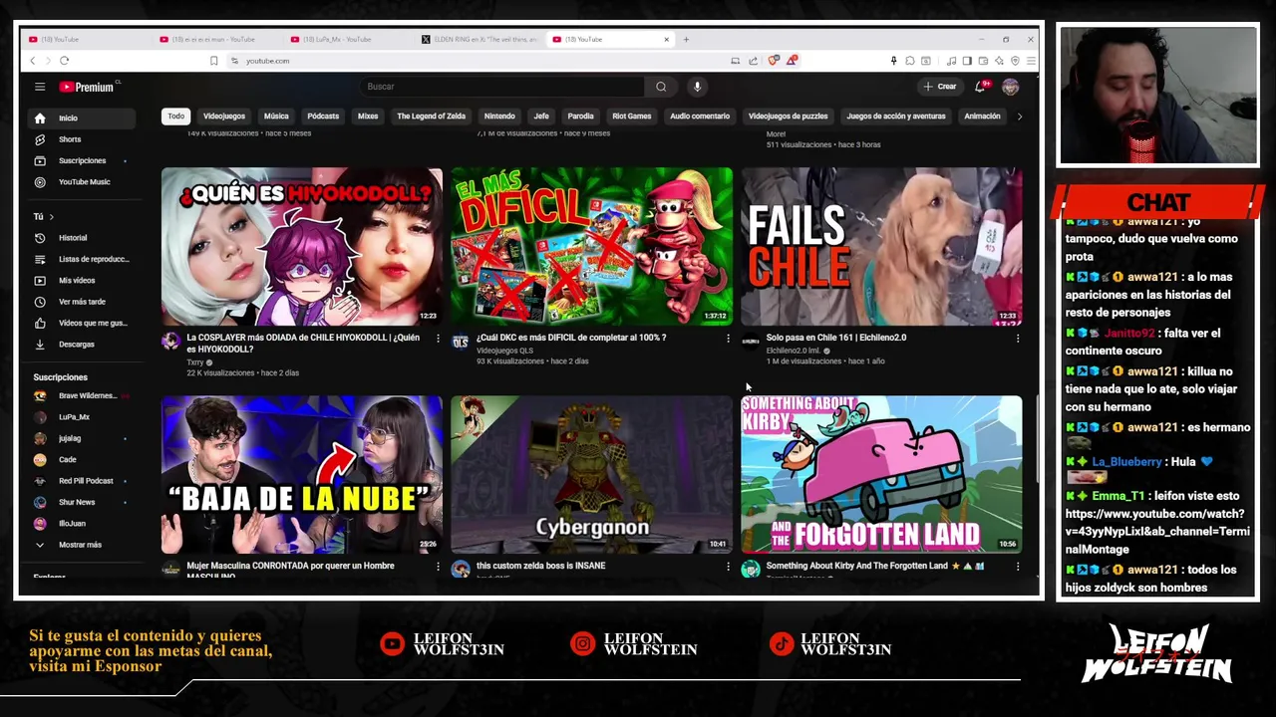Open Txrry channel avatar

pyautogui.click(x=170, y=342)
